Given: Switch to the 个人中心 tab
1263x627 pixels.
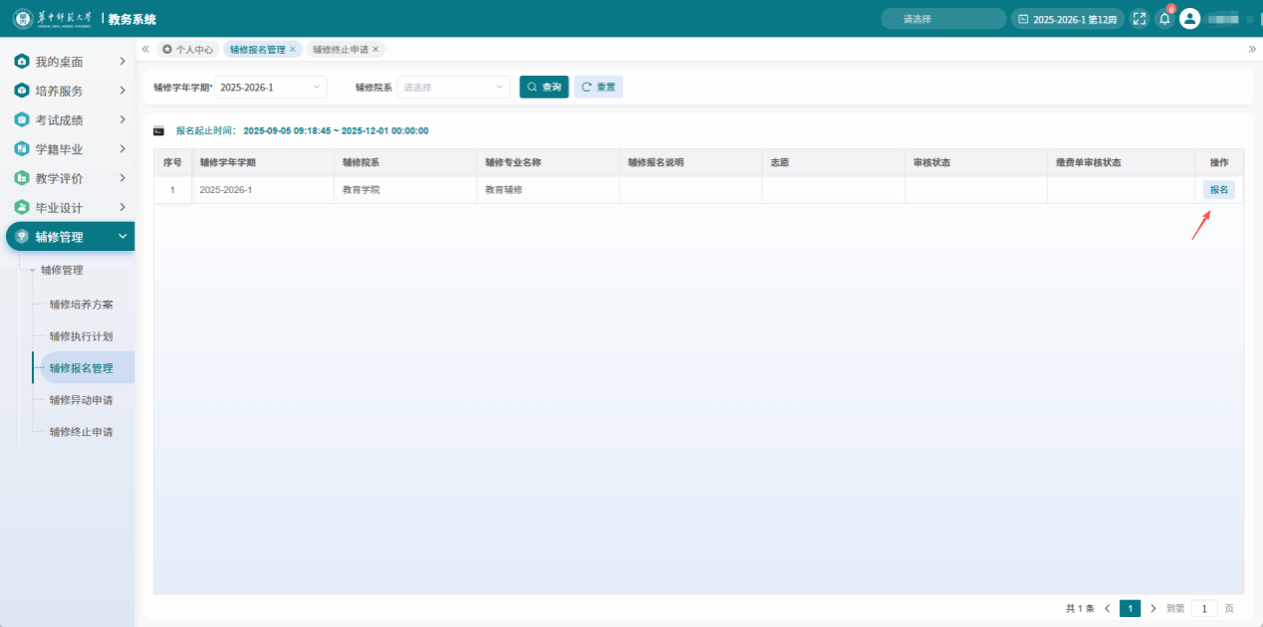Looking at the screenshot, I should (x=187, y=49).
